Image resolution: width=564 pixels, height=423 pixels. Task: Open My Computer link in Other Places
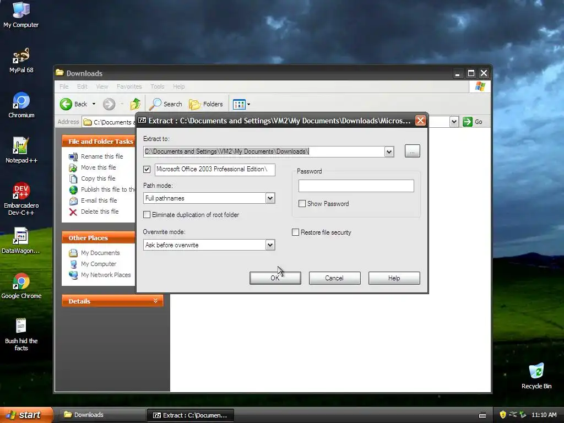tap(99, 264)
